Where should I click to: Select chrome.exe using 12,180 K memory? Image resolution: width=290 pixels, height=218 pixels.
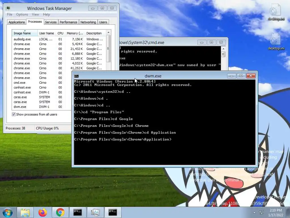pos(59,58)
